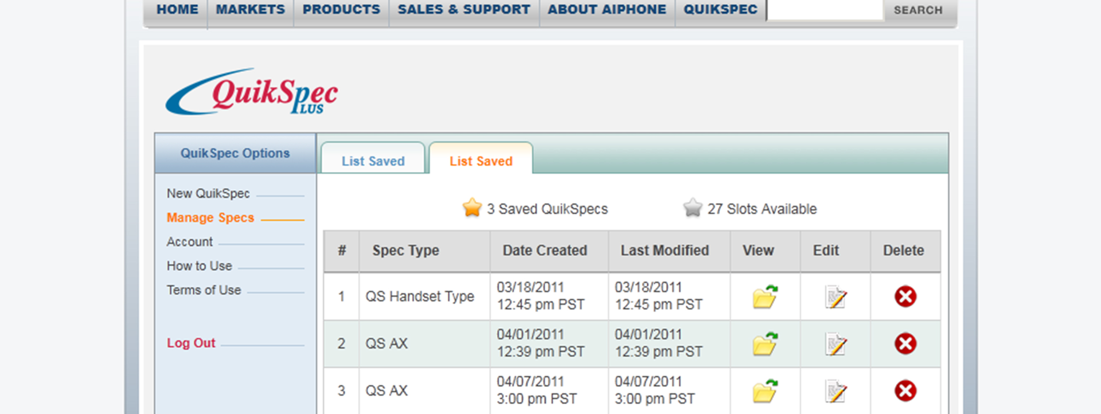Viewport: 1101px width, 414px height.
Task: Click the SEARCH button
Action: coord(918,10)
